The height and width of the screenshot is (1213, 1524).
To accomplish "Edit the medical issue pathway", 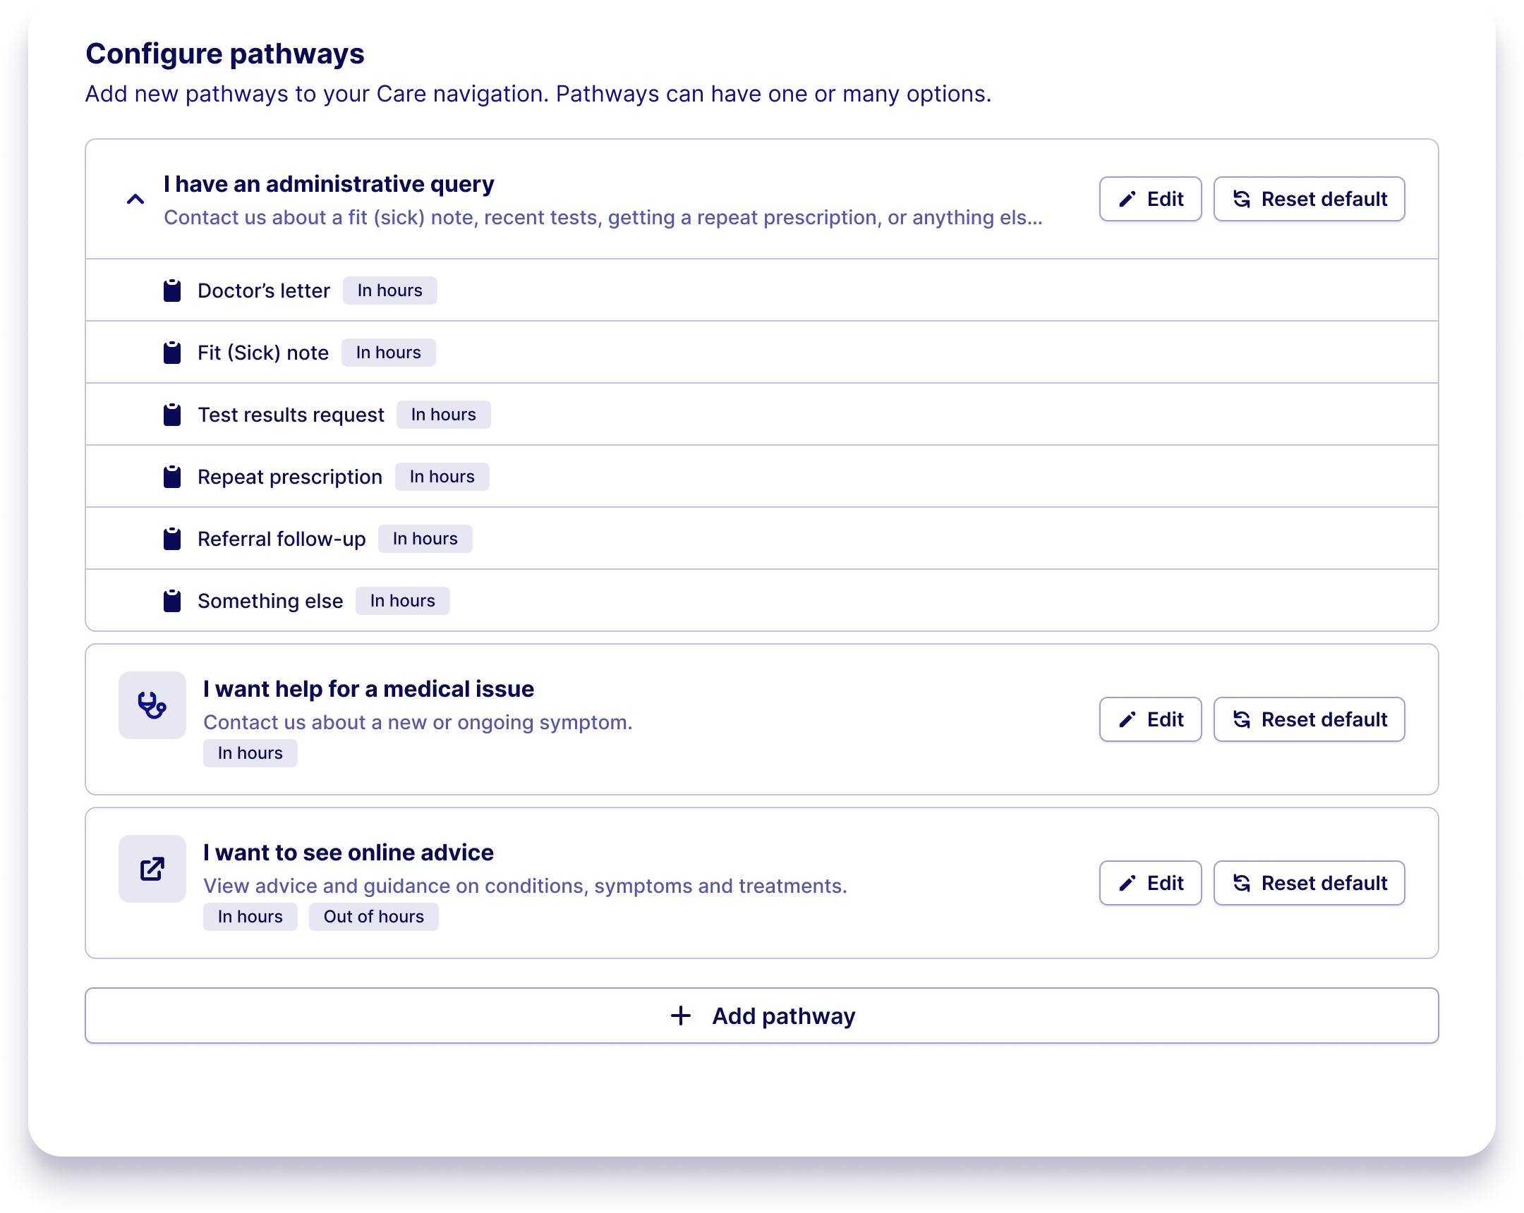I will coord(1149,719).
